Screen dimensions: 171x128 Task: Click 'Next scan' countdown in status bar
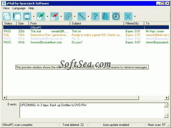157,125
